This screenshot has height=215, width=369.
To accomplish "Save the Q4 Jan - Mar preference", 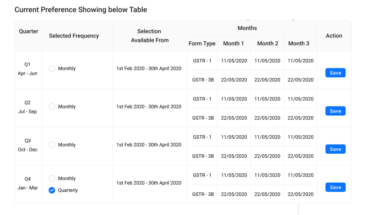I will (335, 187).
